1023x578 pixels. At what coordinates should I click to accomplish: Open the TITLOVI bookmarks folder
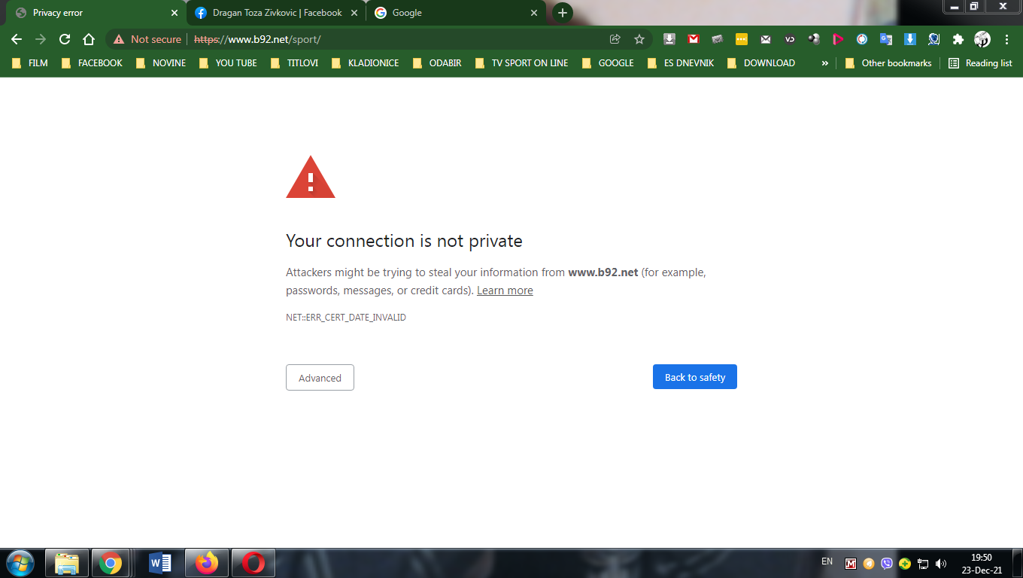pyautogui.click(x=295, y=63)
